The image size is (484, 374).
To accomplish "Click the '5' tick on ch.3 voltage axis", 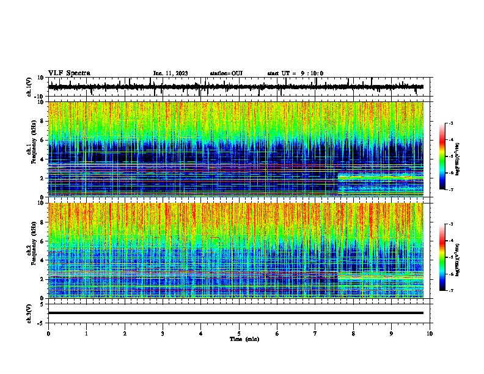I will [x=43, y=304].
